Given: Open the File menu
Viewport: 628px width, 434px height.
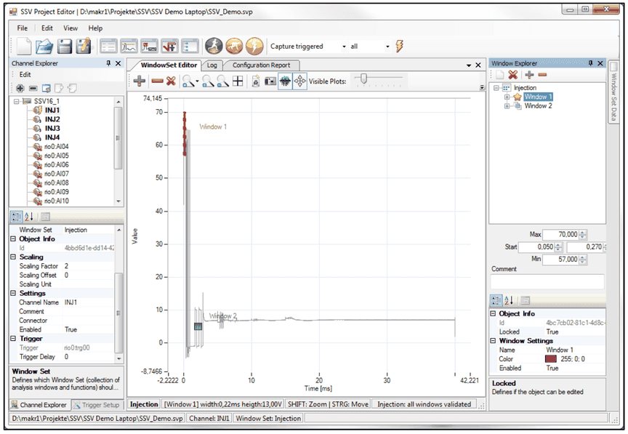Looking at the screenshot, I should (22, 28).
